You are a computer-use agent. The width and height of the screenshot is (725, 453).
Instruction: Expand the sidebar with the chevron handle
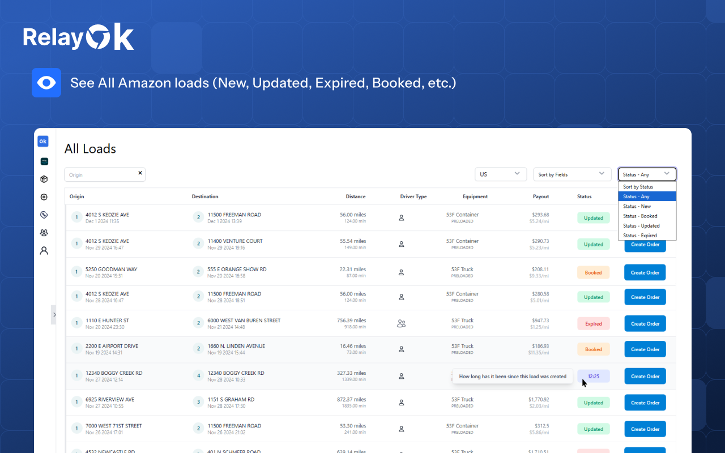click(x=54, y=315)
